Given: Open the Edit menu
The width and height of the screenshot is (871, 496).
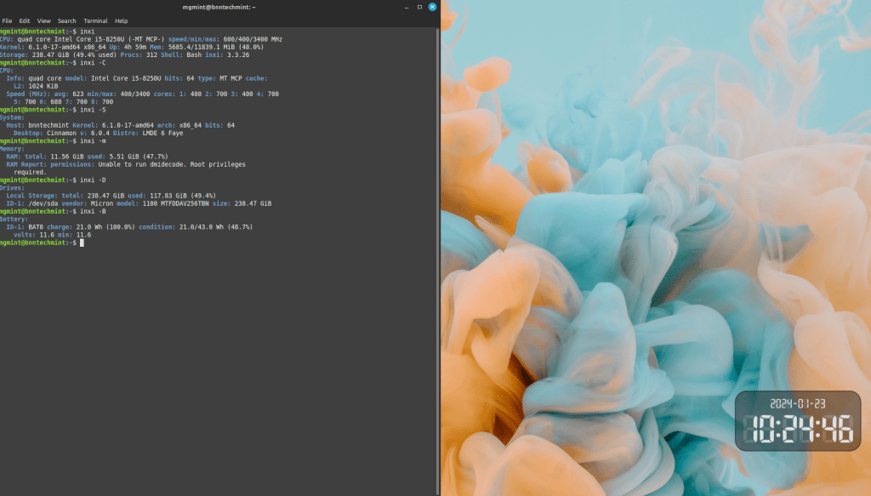Looking at the screenshot, I should [25, 20].
